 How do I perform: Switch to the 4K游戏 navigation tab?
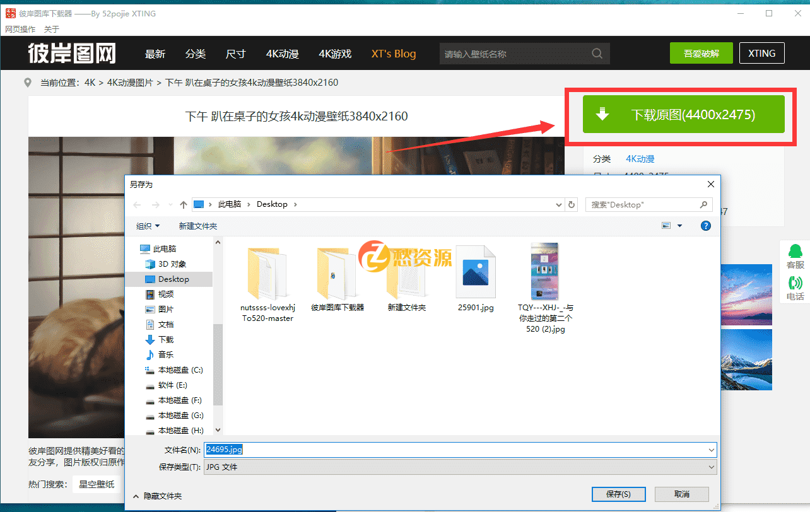pyautogui.click(x=334, y=54)
